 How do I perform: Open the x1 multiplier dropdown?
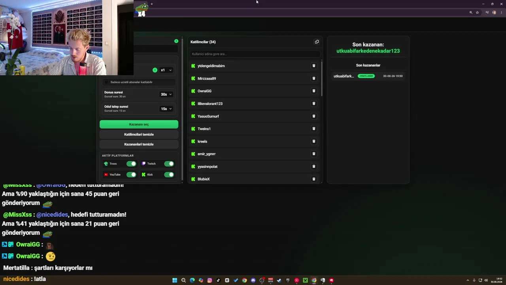(166, 70)
